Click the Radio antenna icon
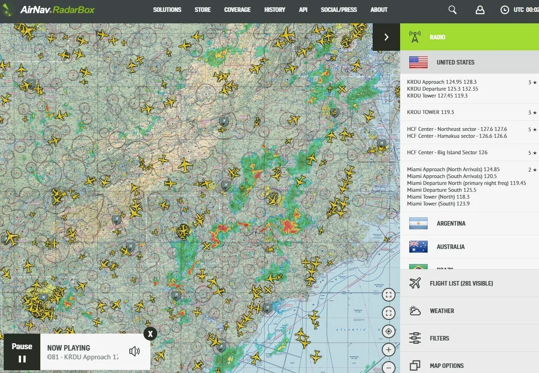539x373 pixels. (415, 37)
